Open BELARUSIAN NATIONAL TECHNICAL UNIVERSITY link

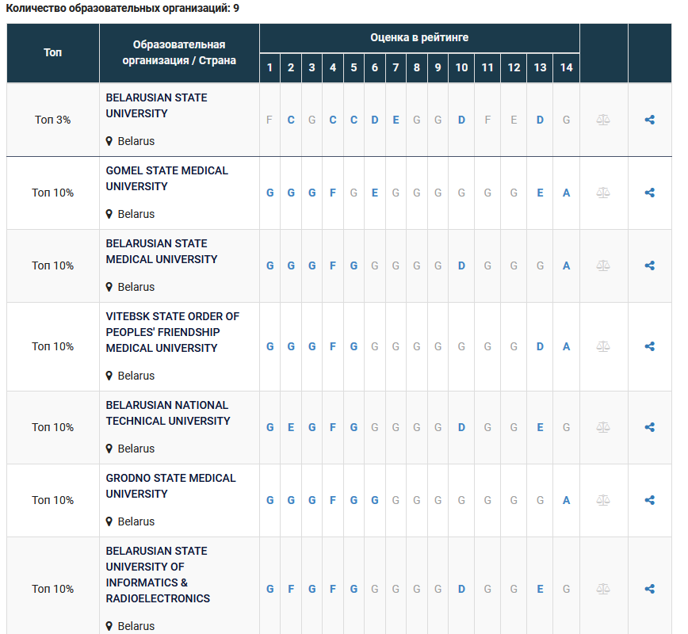(168, 413)
